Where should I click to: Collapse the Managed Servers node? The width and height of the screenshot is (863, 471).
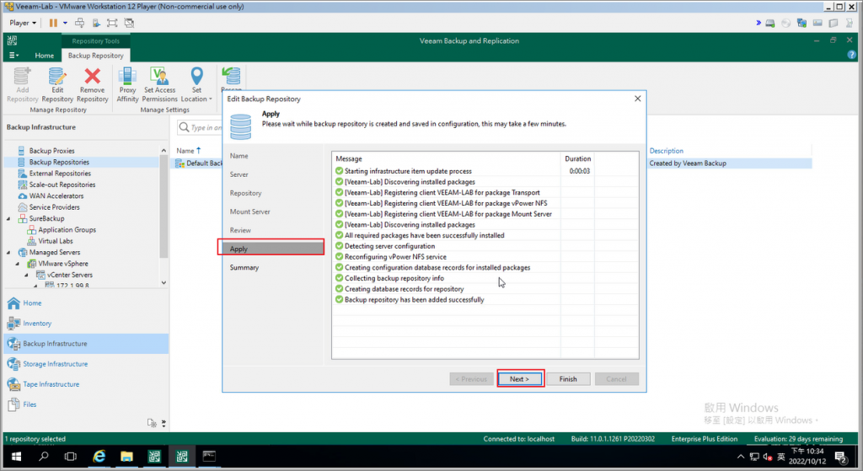[8, 253]
